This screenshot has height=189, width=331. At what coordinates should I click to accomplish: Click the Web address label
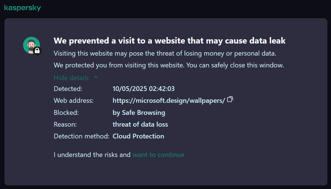(73, 101)
